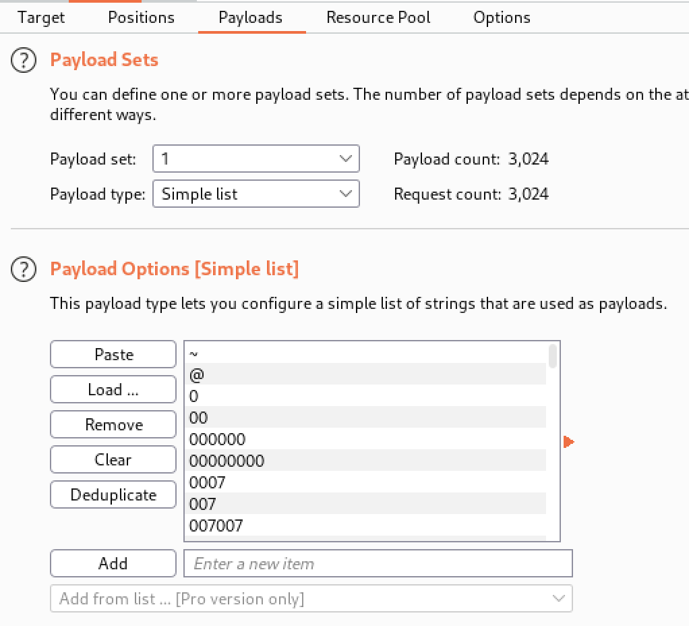Select the 0 payload entry
Screen dimensions: 689x626
(x=365, y=396)
